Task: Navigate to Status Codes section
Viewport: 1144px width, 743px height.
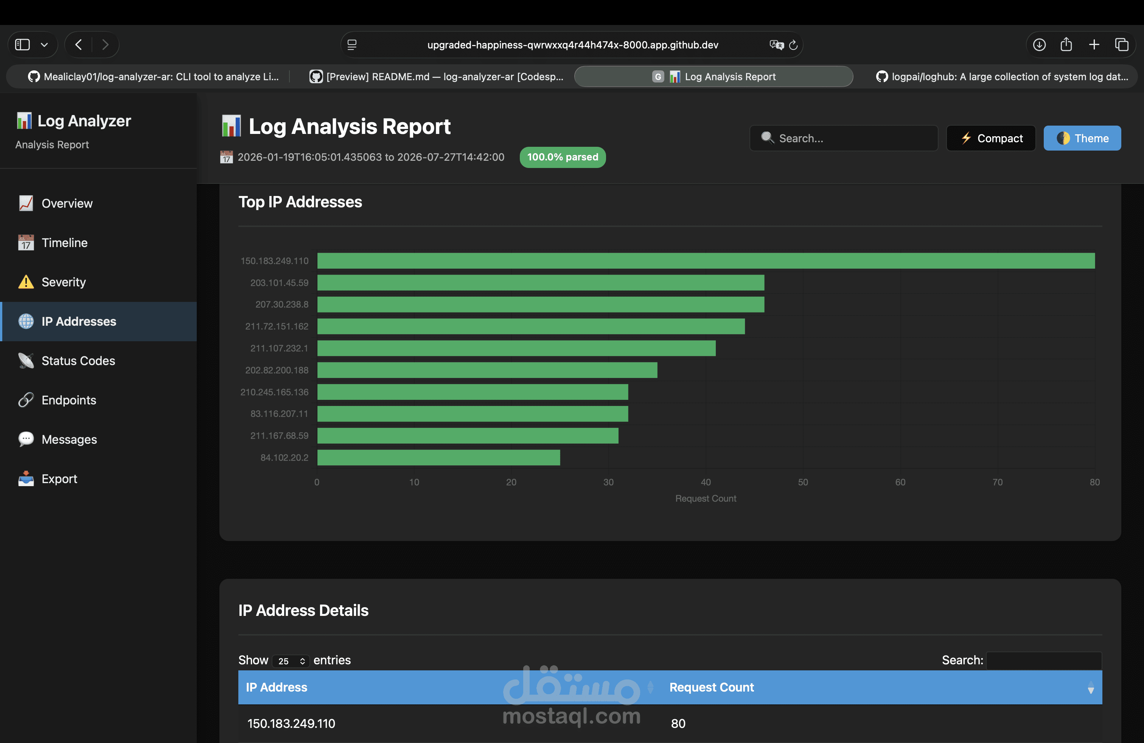Action: coord(78,361)
